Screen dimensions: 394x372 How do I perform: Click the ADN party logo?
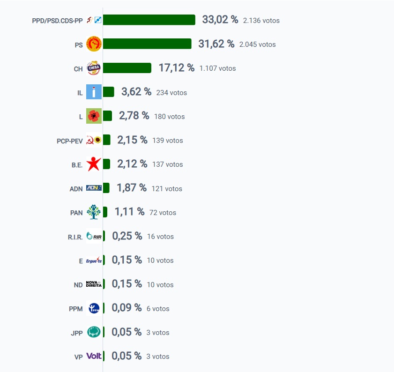tap(94, 188)
